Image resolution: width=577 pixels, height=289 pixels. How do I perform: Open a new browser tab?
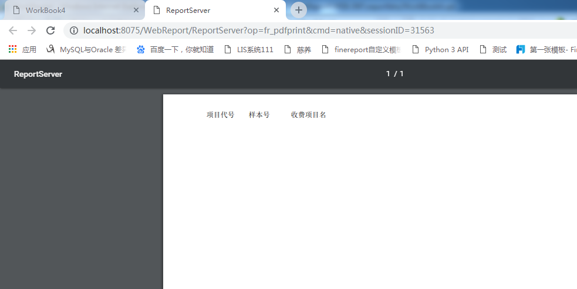[x=298, y=11]
